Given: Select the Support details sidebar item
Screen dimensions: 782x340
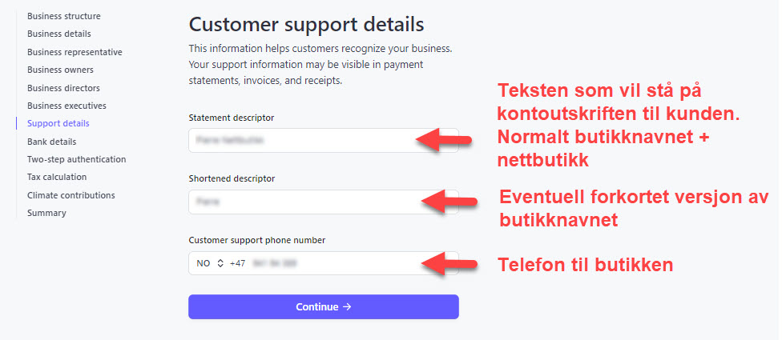Looking at the screenshot, I should [x=58, y=123].
